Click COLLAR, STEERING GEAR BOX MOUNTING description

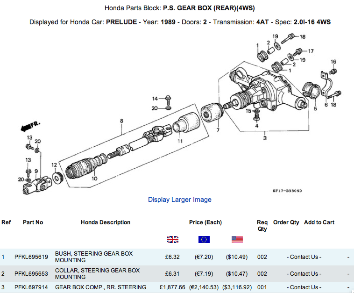point(97,273)
